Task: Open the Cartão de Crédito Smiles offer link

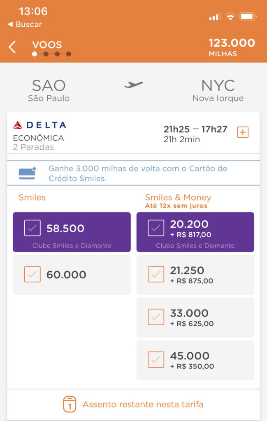Action: click(x=138, y=173)
